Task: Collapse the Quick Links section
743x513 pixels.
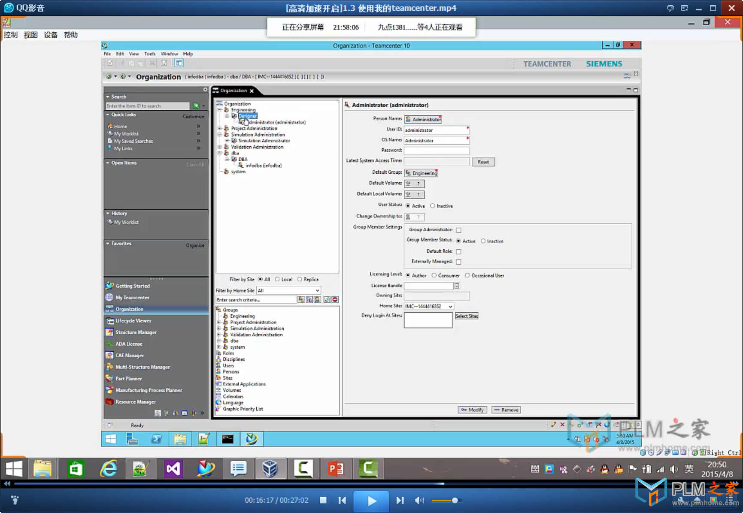Action: coord(108,115)
